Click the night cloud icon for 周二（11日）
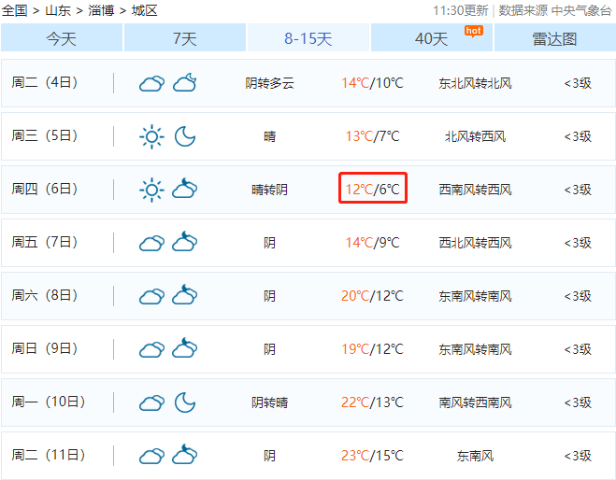 click(185, 454)
